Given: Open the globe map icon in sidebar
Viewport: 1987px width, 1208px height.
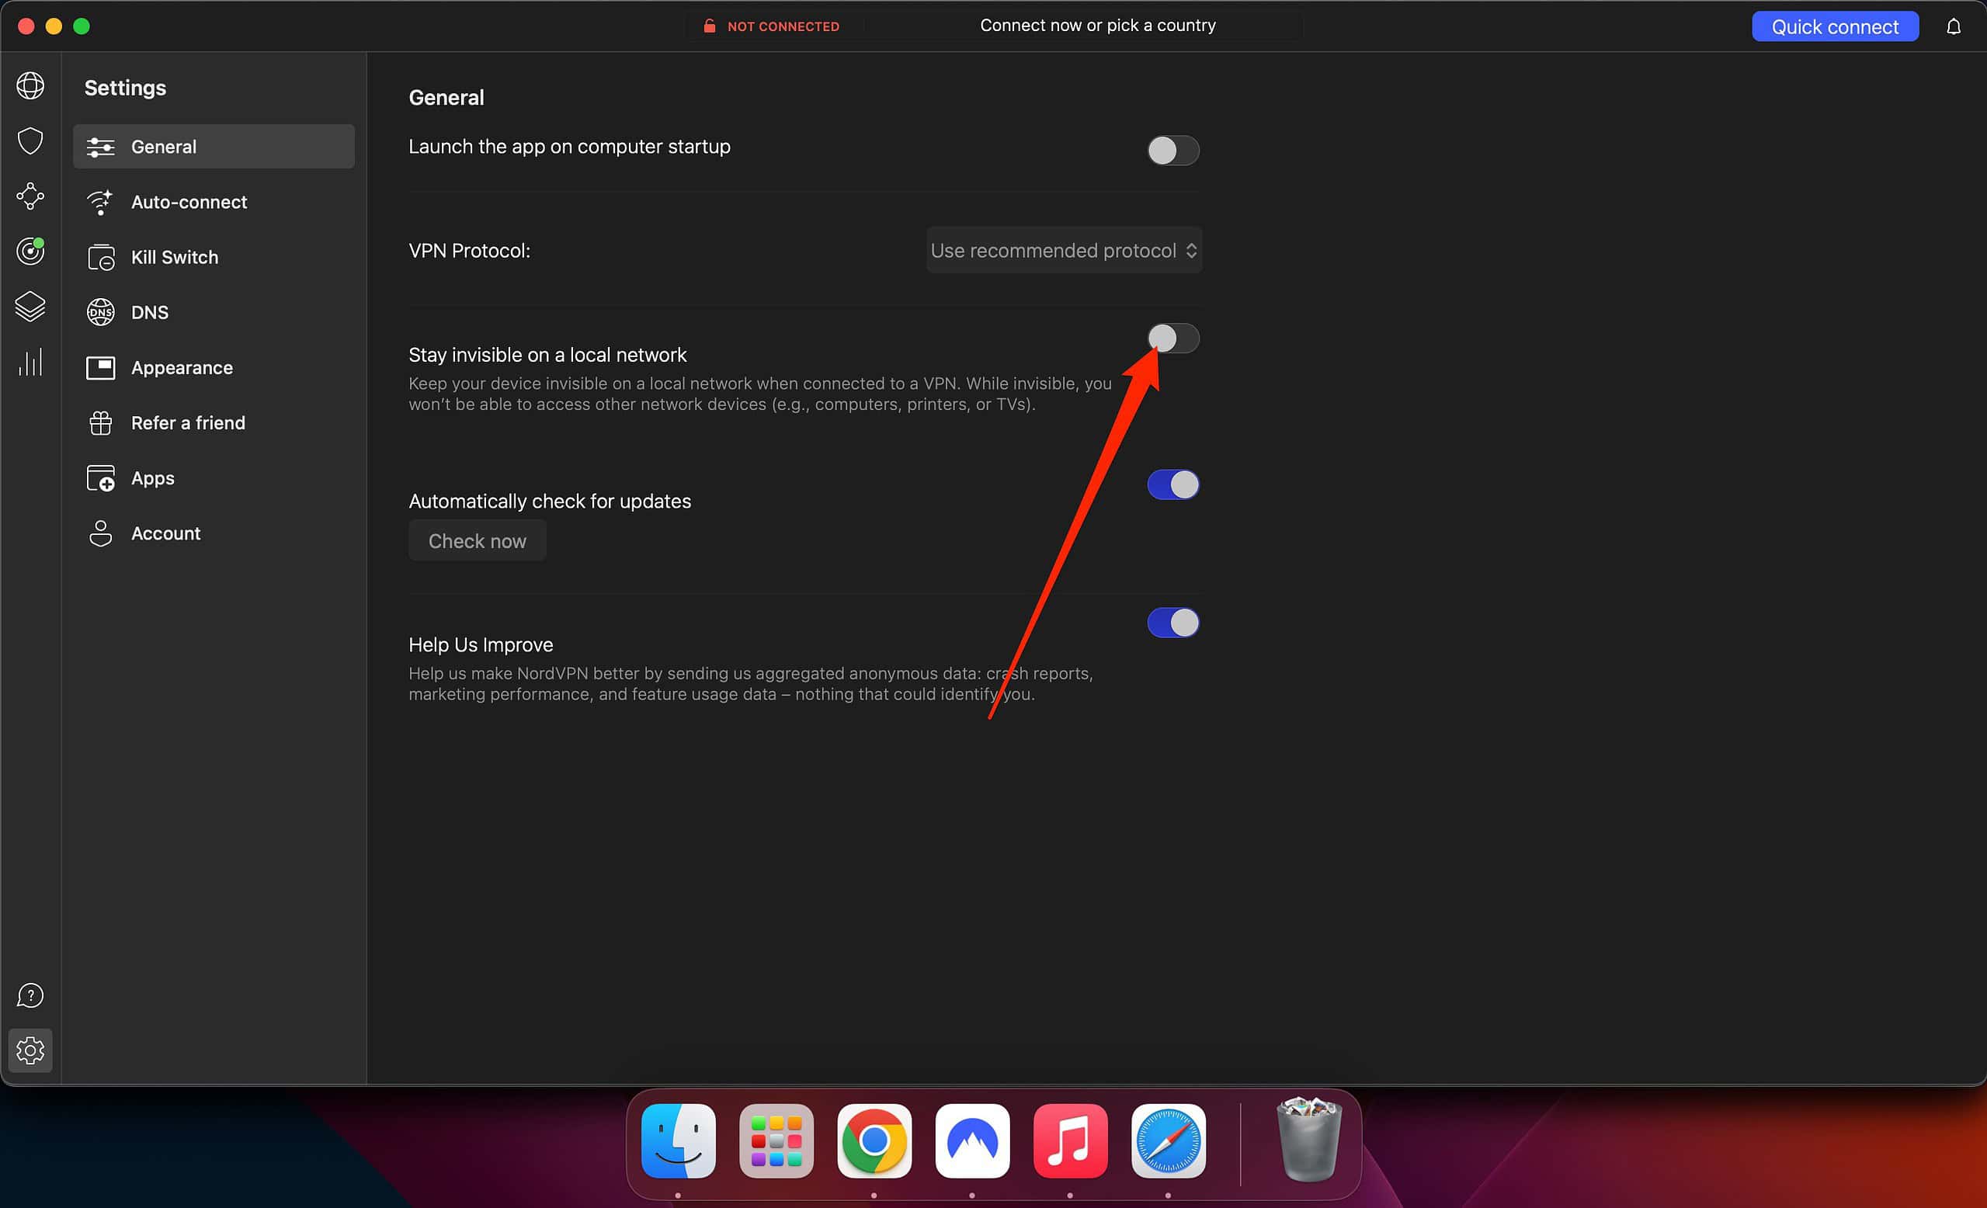Looking at the screenshot, I should (30, 85).
